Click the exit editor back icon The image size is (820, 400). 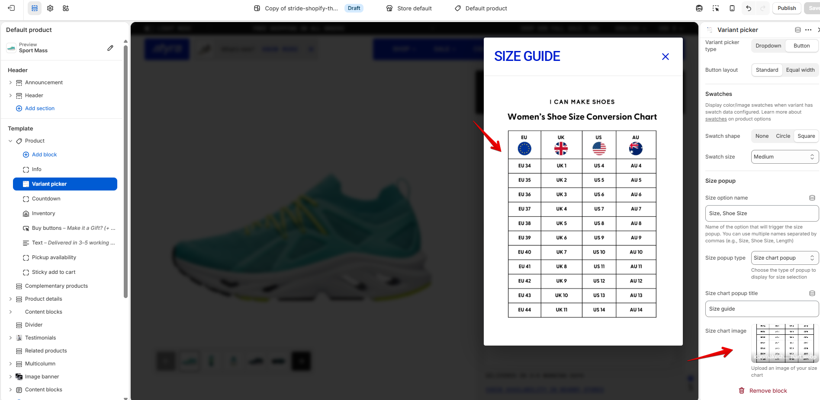(x=11, y=8)
